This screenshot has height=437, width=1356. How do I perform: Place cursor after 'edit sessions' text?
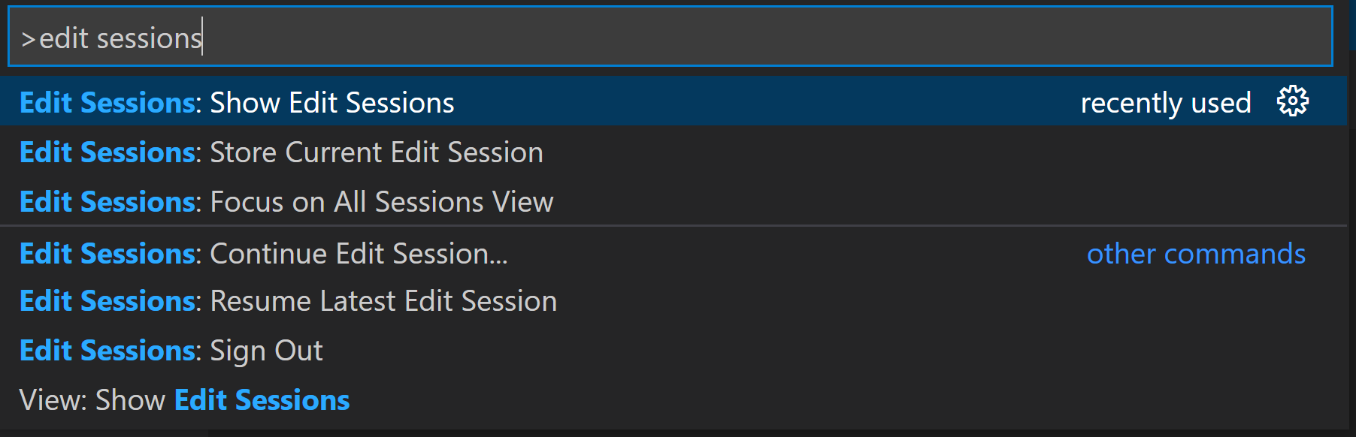tap(204, 37)
